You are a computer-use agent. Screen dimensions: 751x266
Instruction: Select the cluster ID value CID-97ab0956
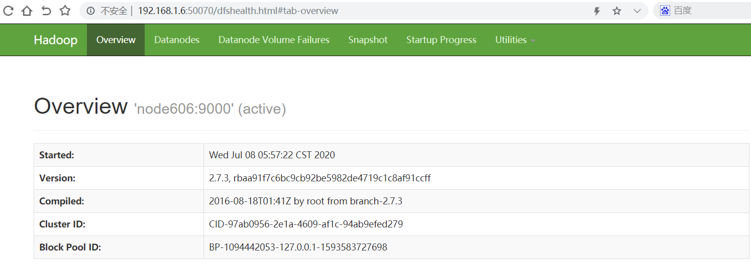(306, 224)
